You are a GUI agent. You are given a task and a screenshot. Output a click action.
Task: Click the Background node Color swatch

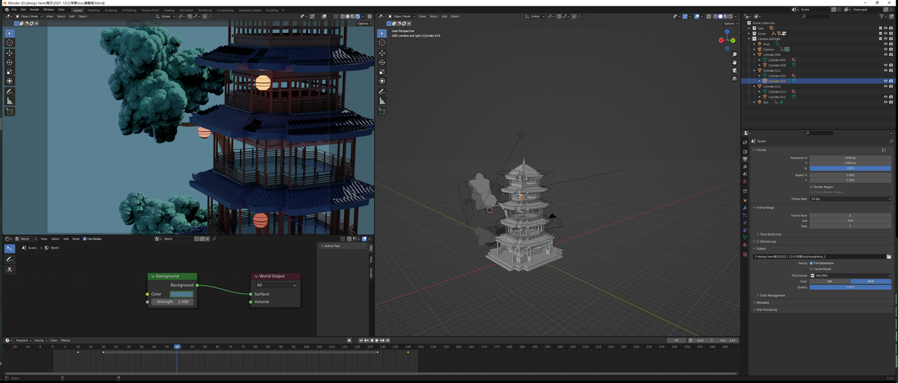pyautogui.click(x=181, y=294)
